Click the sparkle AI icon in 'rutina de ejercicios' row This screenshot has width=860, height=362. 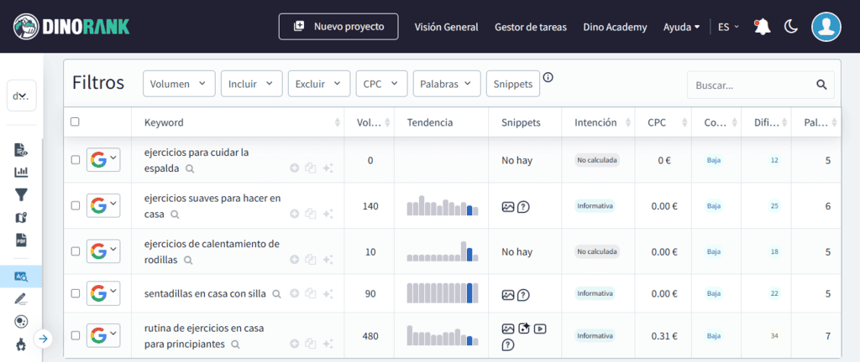coord(328,344)
